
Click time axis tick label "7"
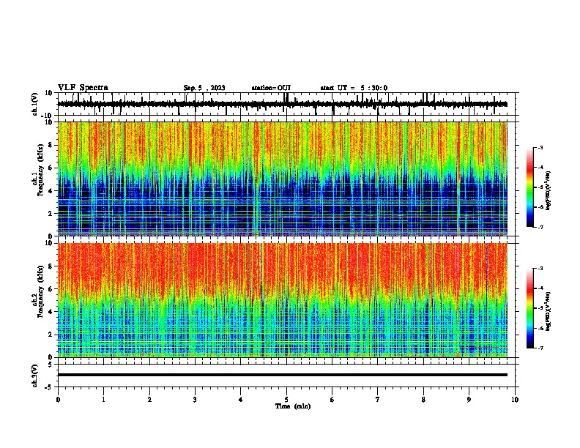378,400
